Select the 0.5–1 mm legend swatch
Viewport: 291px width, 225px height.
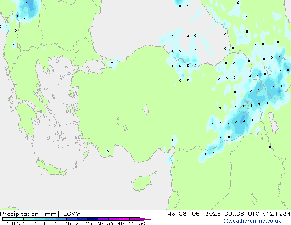18,219
